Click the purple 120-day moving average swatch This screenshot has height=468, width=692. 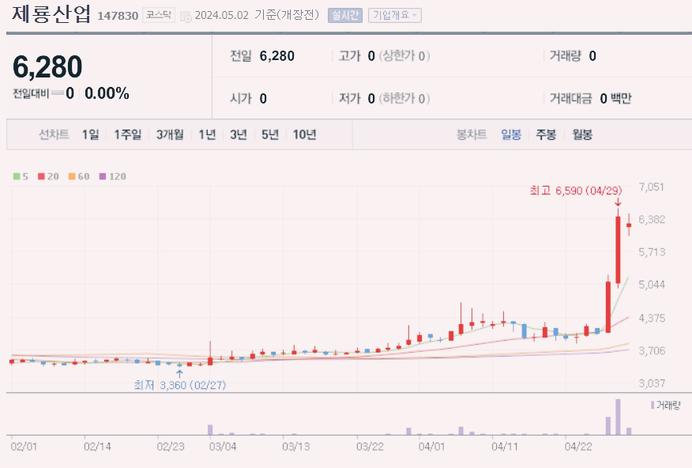pyautogui.click(x=103, y=176)
